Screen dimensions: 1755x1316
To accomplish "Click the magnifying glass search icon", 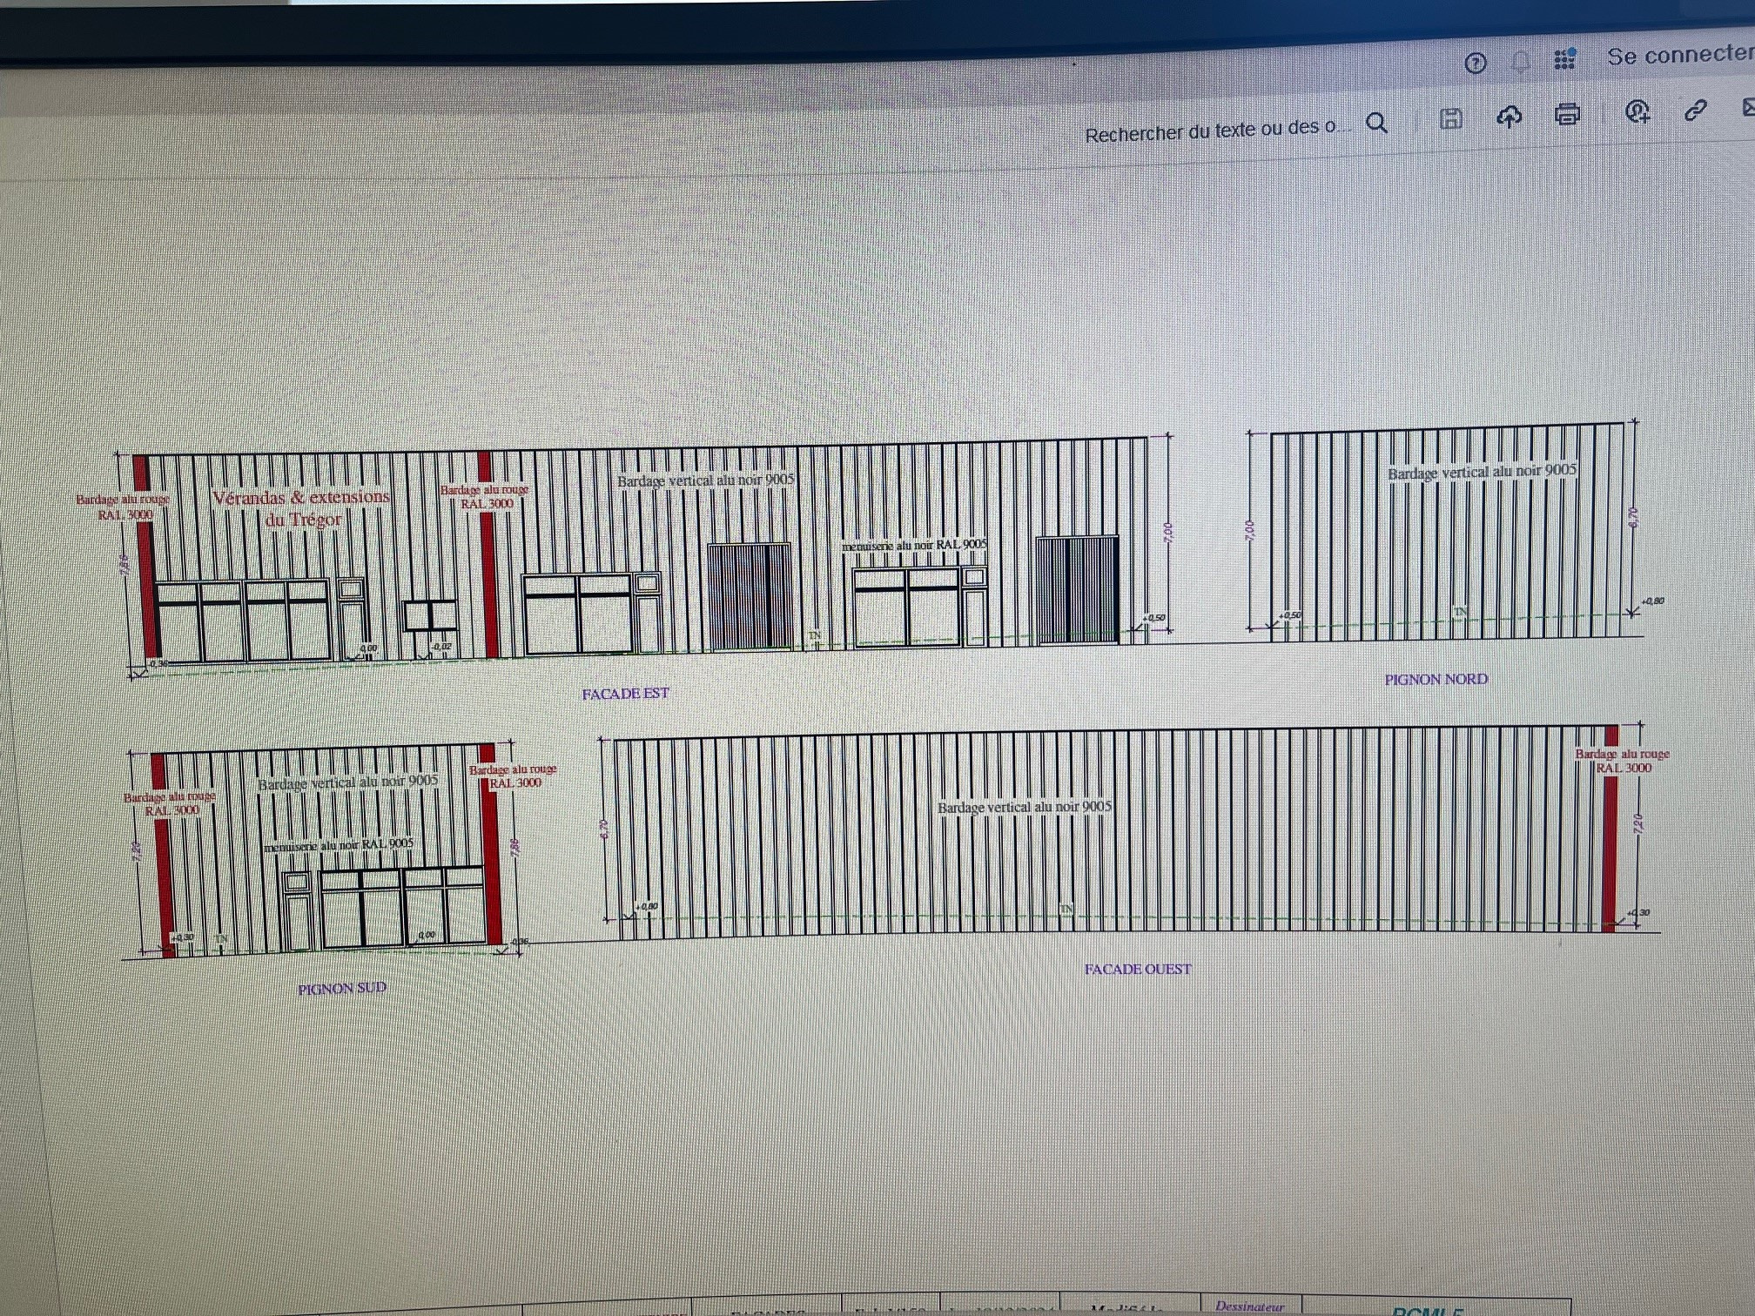I will [x=1376, y=123].
